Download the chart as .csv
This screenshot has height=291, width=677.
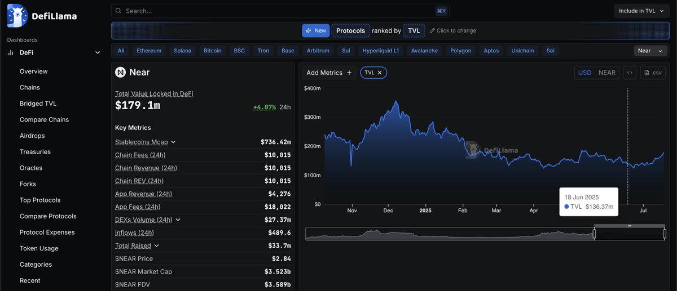653,73
